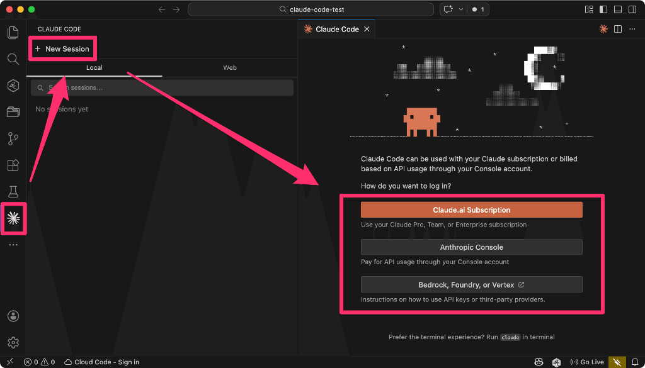The width and height of the screenshot is (645, 368).
Task: Click the 'No sessions yet' text
Action: coord(62,109)
